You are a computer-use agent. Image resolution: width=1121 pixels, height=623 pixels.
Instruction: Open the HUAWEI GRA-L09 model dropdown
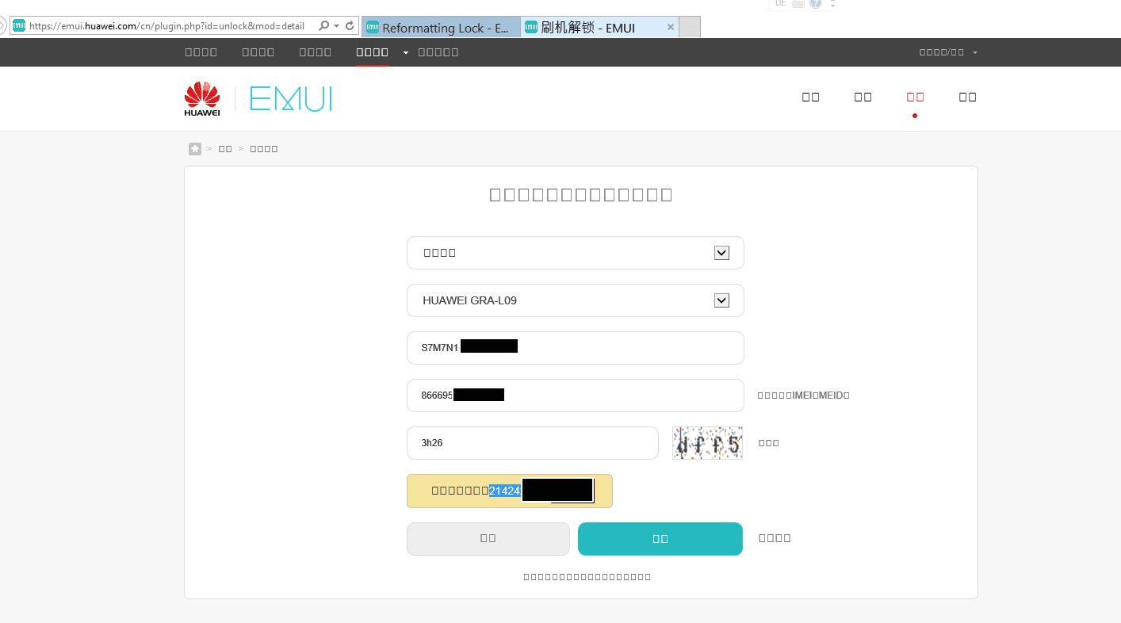click(x=576, y=300)
